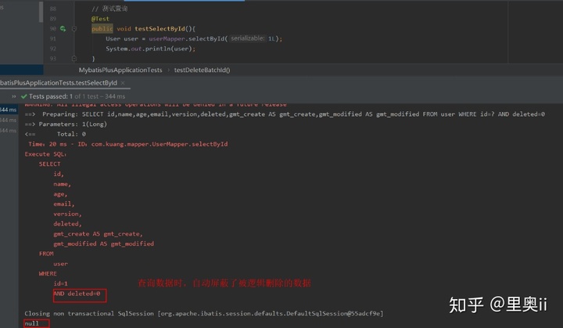Click the green run gutter icon beside testSelectById
Viewport: 563px width, 328px height.
[x=63, y=29]
